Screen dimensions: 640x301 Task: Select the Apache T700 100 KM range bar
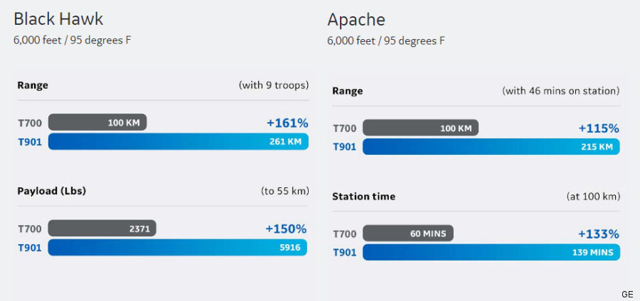[x=420, y=128]
